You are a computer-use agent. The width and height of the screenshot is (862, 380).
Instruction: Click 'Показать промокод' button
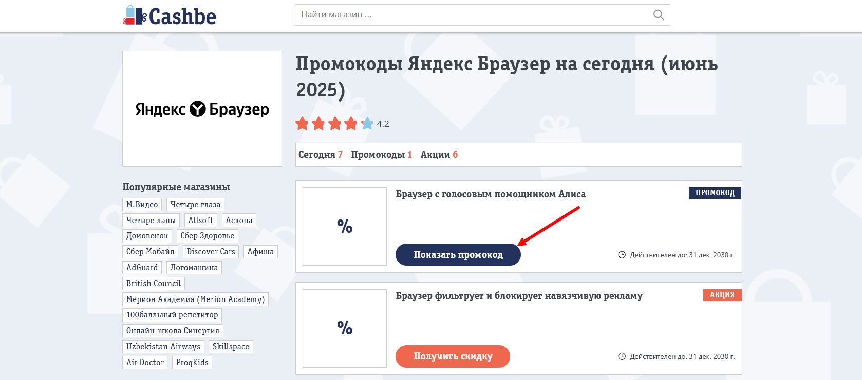[x=458, y=255]
